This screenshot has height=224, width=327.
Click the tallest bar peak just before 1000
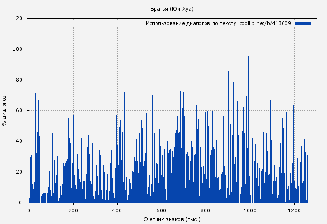coord(248,58)
